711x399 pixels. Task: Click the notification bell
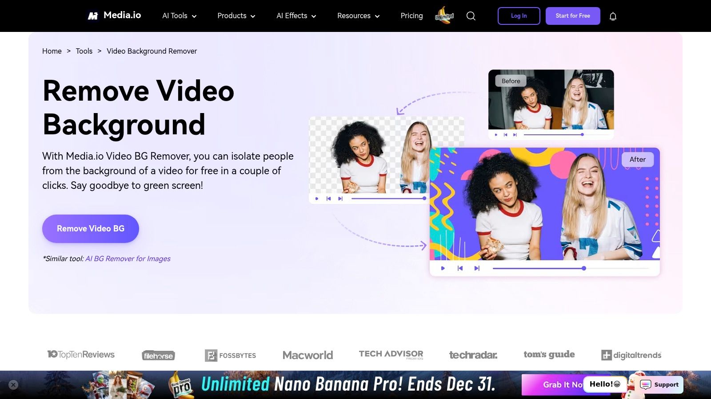pos(612,16)
